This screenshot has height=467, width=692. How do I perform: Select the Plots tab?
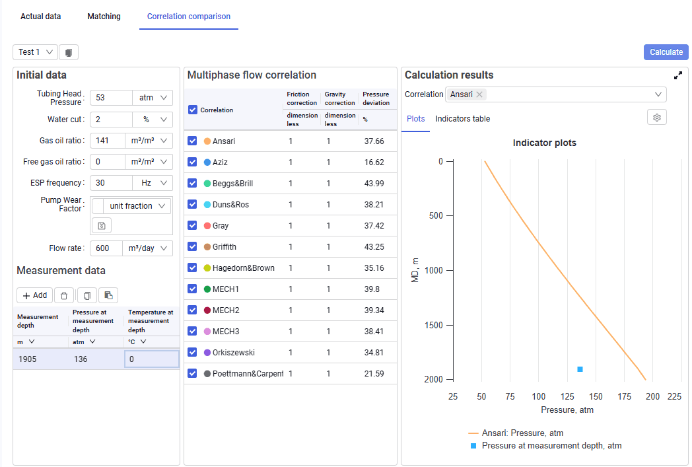click(x=416, y=119)
